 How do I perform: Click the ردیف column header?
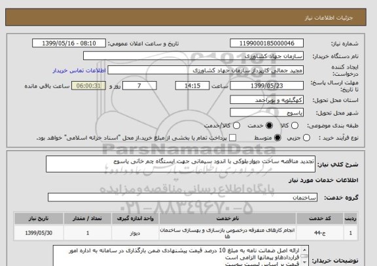[x=351, y=218]
